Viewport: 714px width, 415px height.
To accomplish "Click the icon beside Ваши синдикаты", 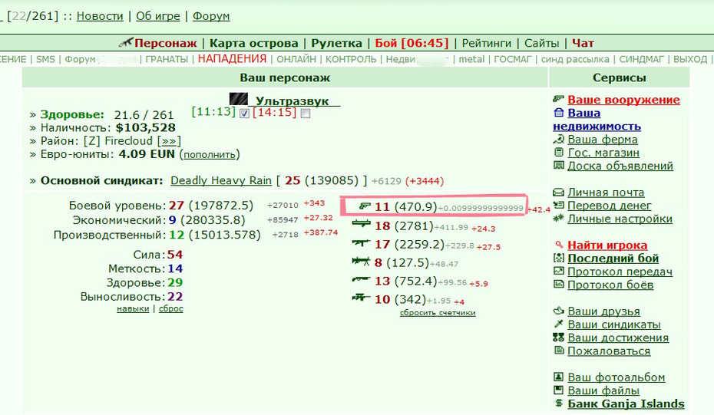I will pyautogui.click(x=559, y=324).
